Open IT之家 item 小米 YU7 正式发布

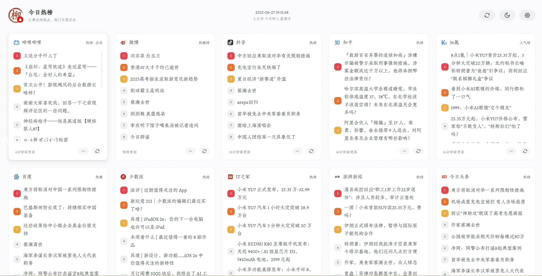[x=273, y=194]
